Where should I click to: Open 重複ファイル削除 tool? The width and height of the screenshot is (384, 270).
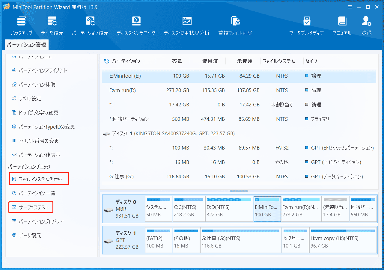pos(235,22)
